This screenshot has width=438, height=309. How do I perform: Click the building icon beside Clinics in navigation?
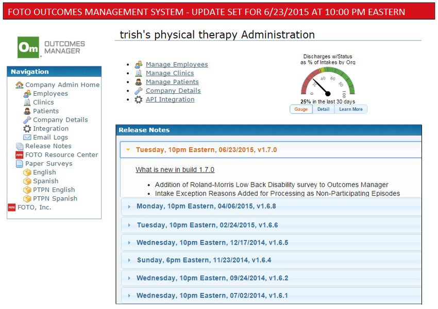tap(27, 102)
